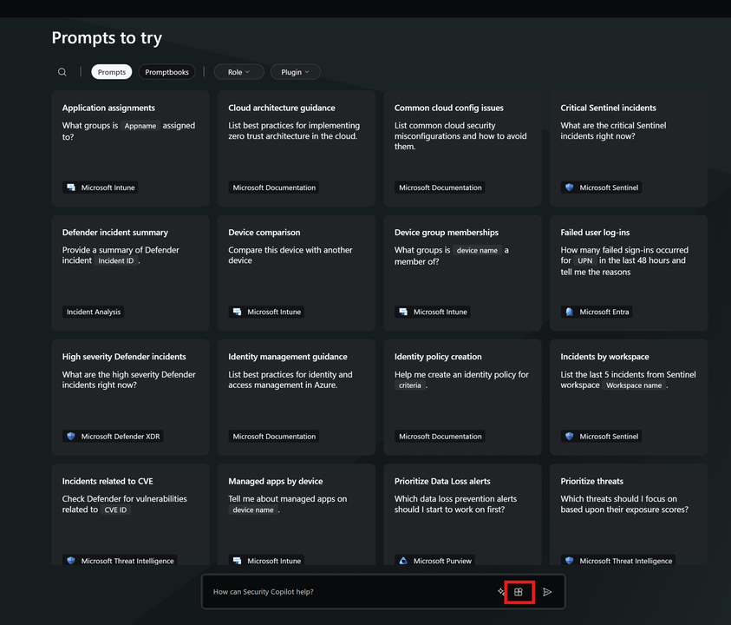Click Sentinel shield icon on Critical Sentinel incidents

569,187
